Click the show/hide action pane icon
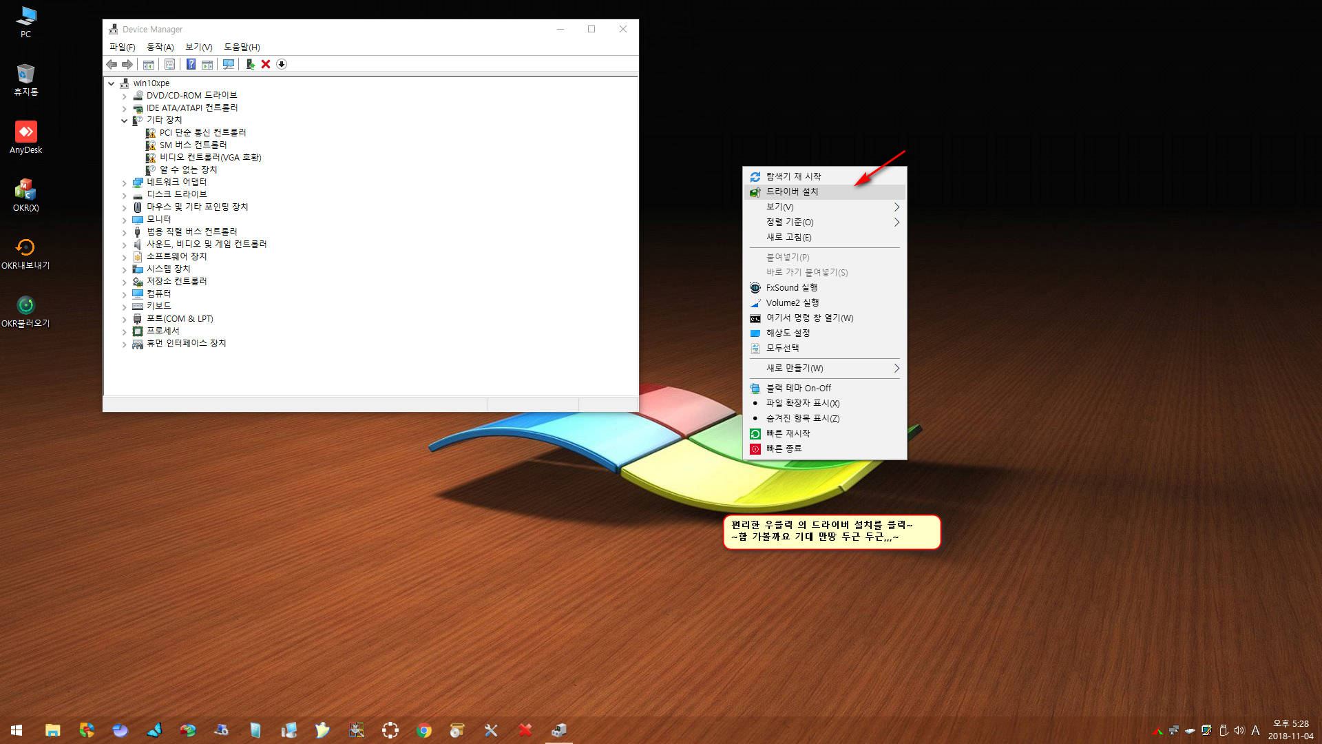 (207, 64)
